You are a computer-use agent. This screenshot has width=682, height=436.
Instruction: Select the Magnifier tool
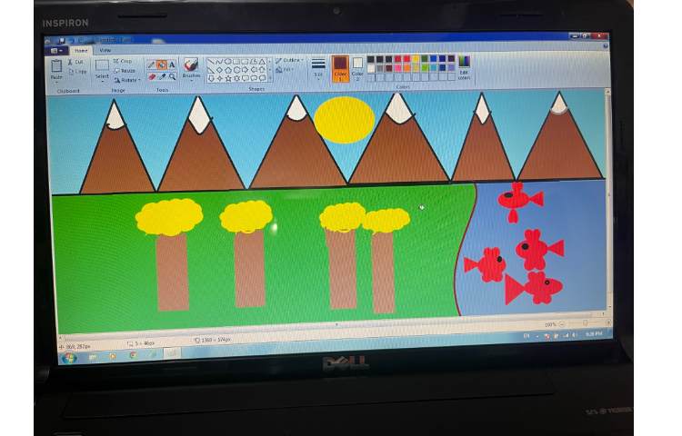pyautogui.click(x=172, y=76)
